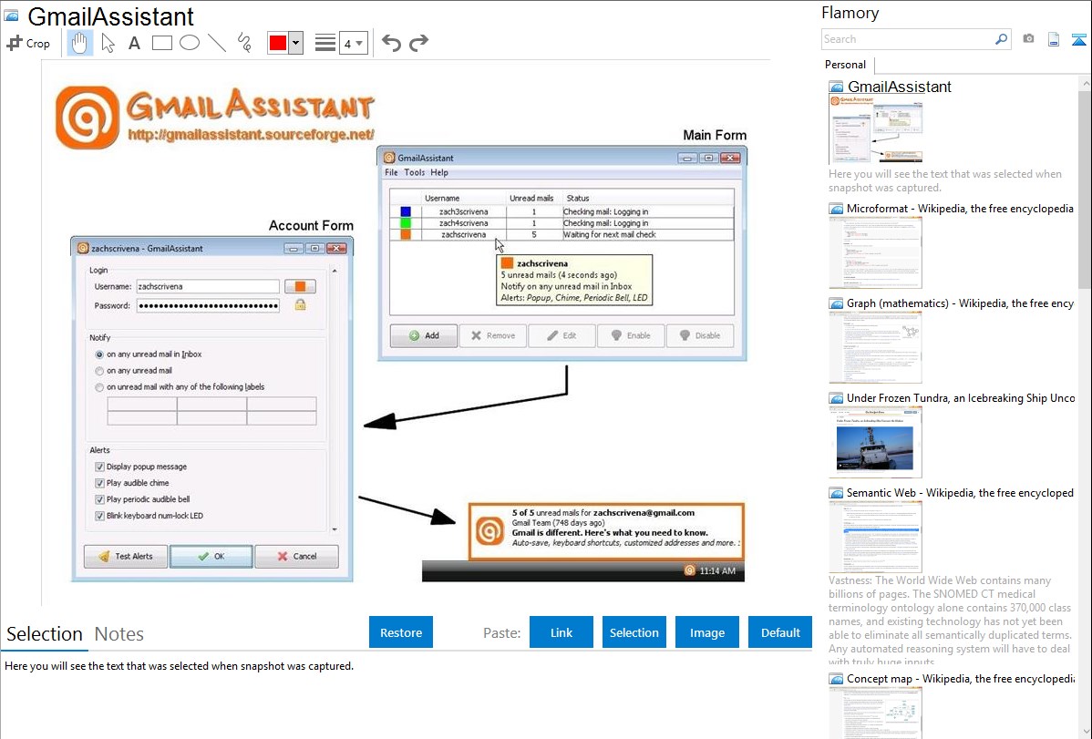Paste as Link
The height and width of the screenshot is (739, 1092).
pyautogui.click(x=561, y=632)
